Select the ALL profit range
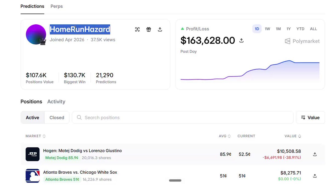Image resolution: width=329 pixels, height=186 pixels. pos(313,29)
